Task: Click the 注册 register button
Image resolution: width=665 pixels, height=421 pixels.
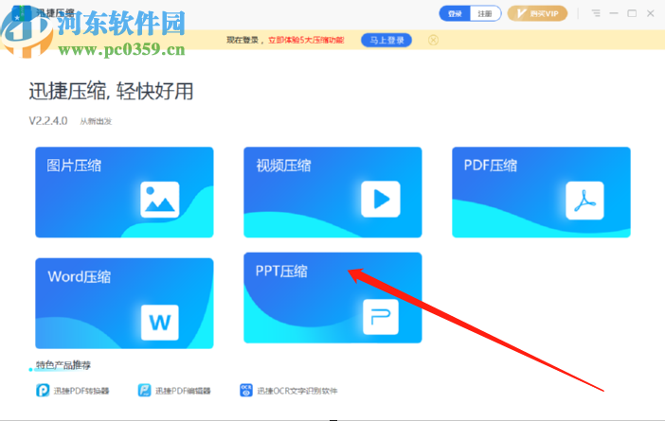Action: tap(485, 13)
